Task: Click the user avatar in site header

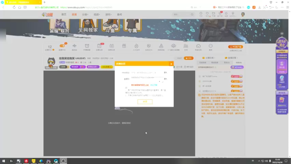Action: pyautogui.click(x=243, y=14)
